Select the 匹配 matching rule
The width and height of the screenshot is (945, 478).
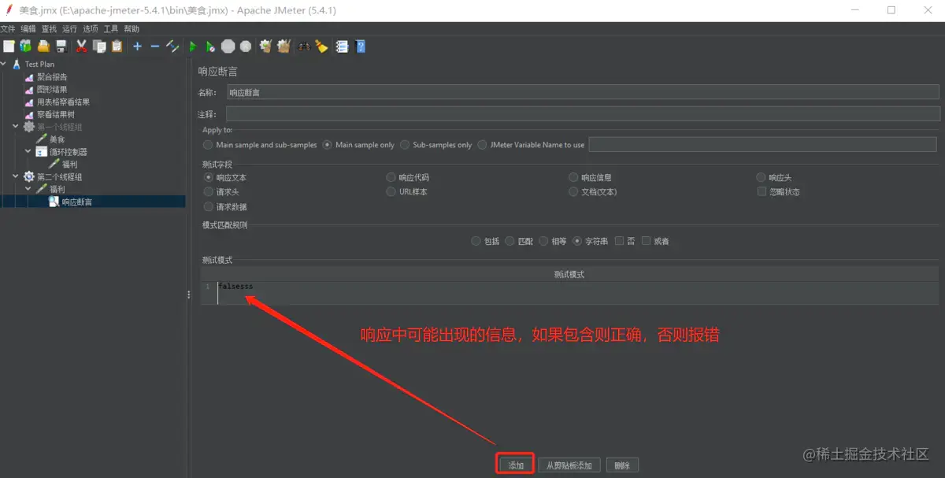[x=510, y=241]
